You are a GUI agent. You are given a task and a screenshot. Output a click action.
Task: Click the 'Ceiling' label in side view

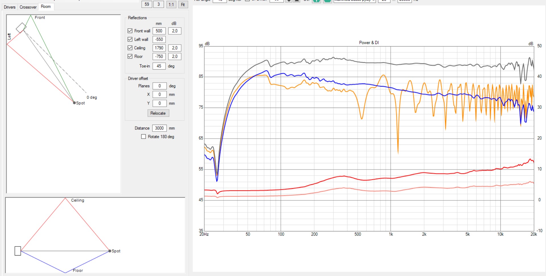pyautogui.click(x=78, y=200)
